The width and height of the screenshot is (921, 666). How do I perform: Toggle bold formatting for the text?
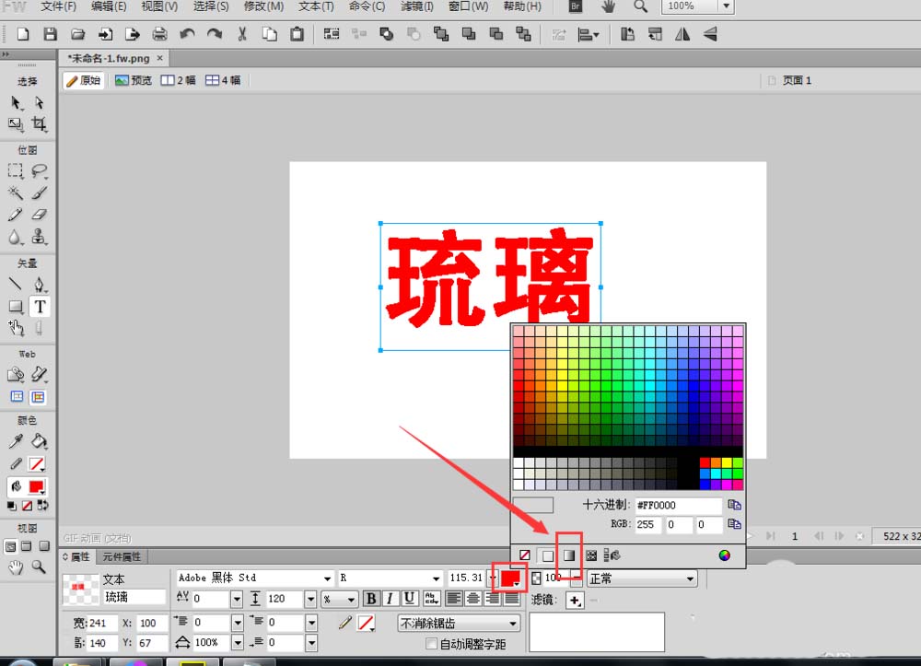pos(371,598)
